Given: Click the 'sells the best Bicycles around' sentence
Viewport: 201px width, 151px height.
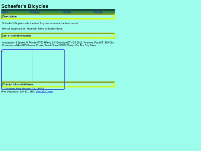Looking at the screenshot, I should [x=40, y=23].
